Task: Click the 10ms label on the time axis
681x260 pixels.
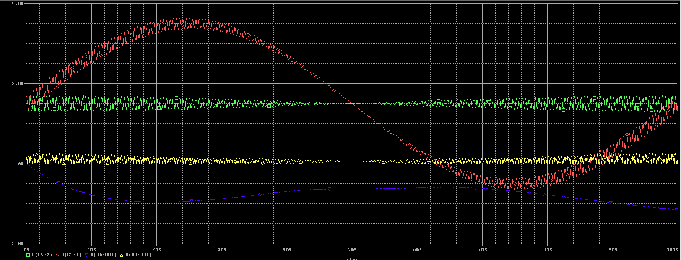Action: coord(672,249)
